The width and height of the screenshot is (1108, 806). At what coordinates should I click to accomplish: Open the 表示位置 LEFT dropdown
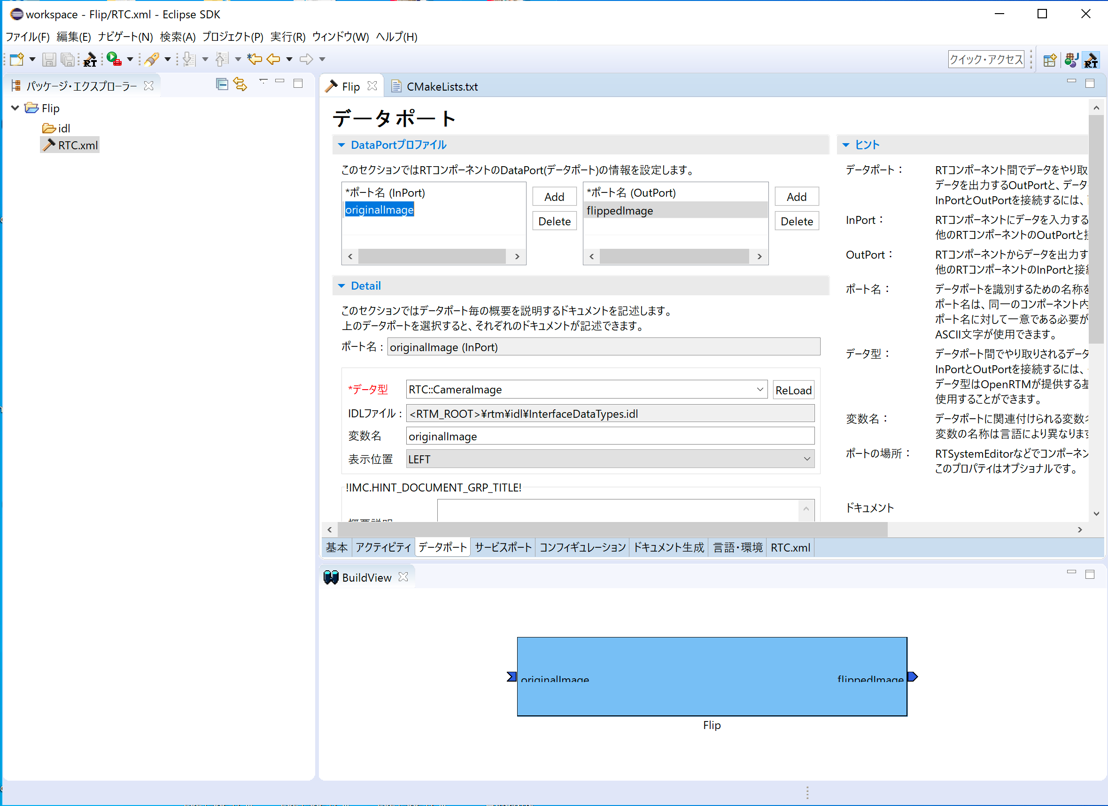[610, 459]
